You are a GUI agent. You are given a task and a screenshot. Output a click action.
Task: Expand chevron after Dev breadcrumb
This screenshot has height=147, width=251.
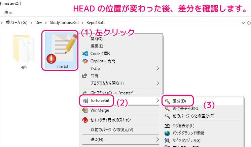pos(46,23)
